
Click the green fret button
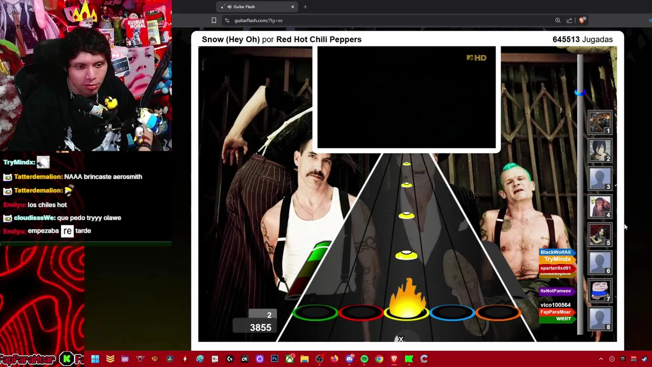click(x=315, y=312)
